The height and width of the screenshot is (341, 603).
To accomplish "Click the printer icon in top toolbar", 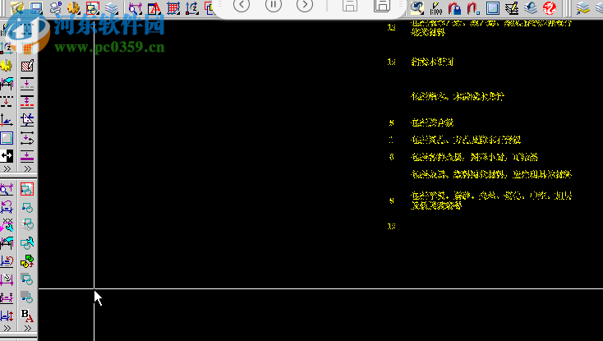I will click(x=55, y=7).
